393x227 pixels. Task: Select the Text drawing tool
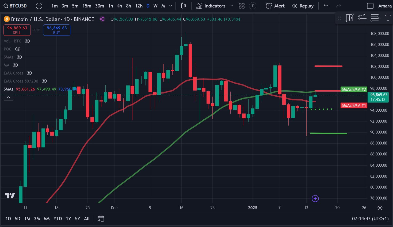(x=387, y=18)
